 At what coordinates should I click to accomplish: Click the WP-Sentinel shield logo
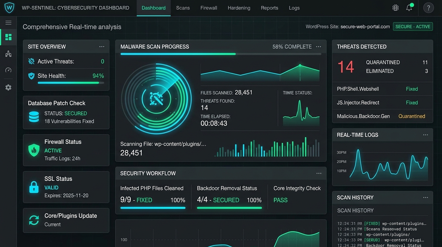[x=9, y=8]
